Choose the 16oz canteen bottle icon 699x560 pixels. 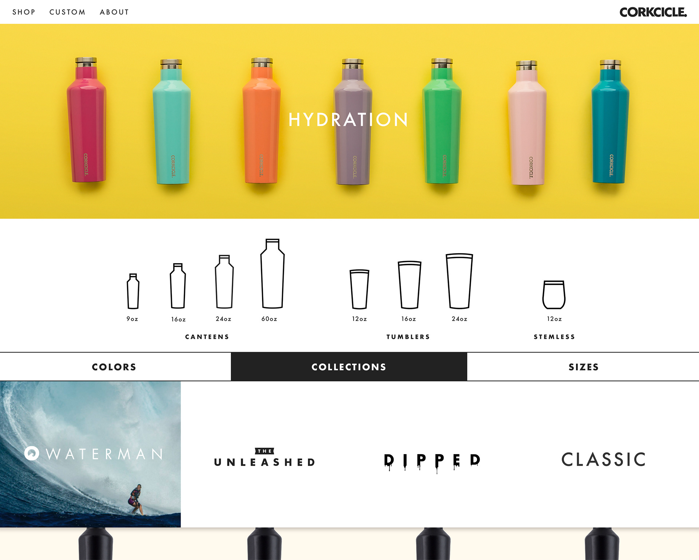click(x=178, y=286)
